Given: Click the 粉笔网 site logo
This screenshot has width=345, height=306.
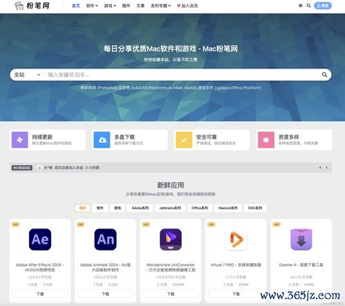Looking at the screenshot, I should [x=32, y=6].
